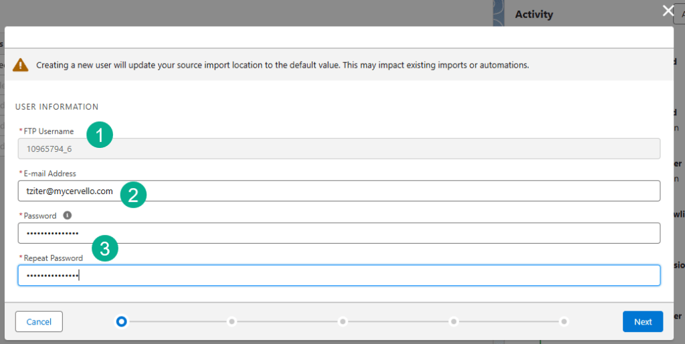Jump to the second step dot
Screen dimensions: 685x344
pos(232,321)
